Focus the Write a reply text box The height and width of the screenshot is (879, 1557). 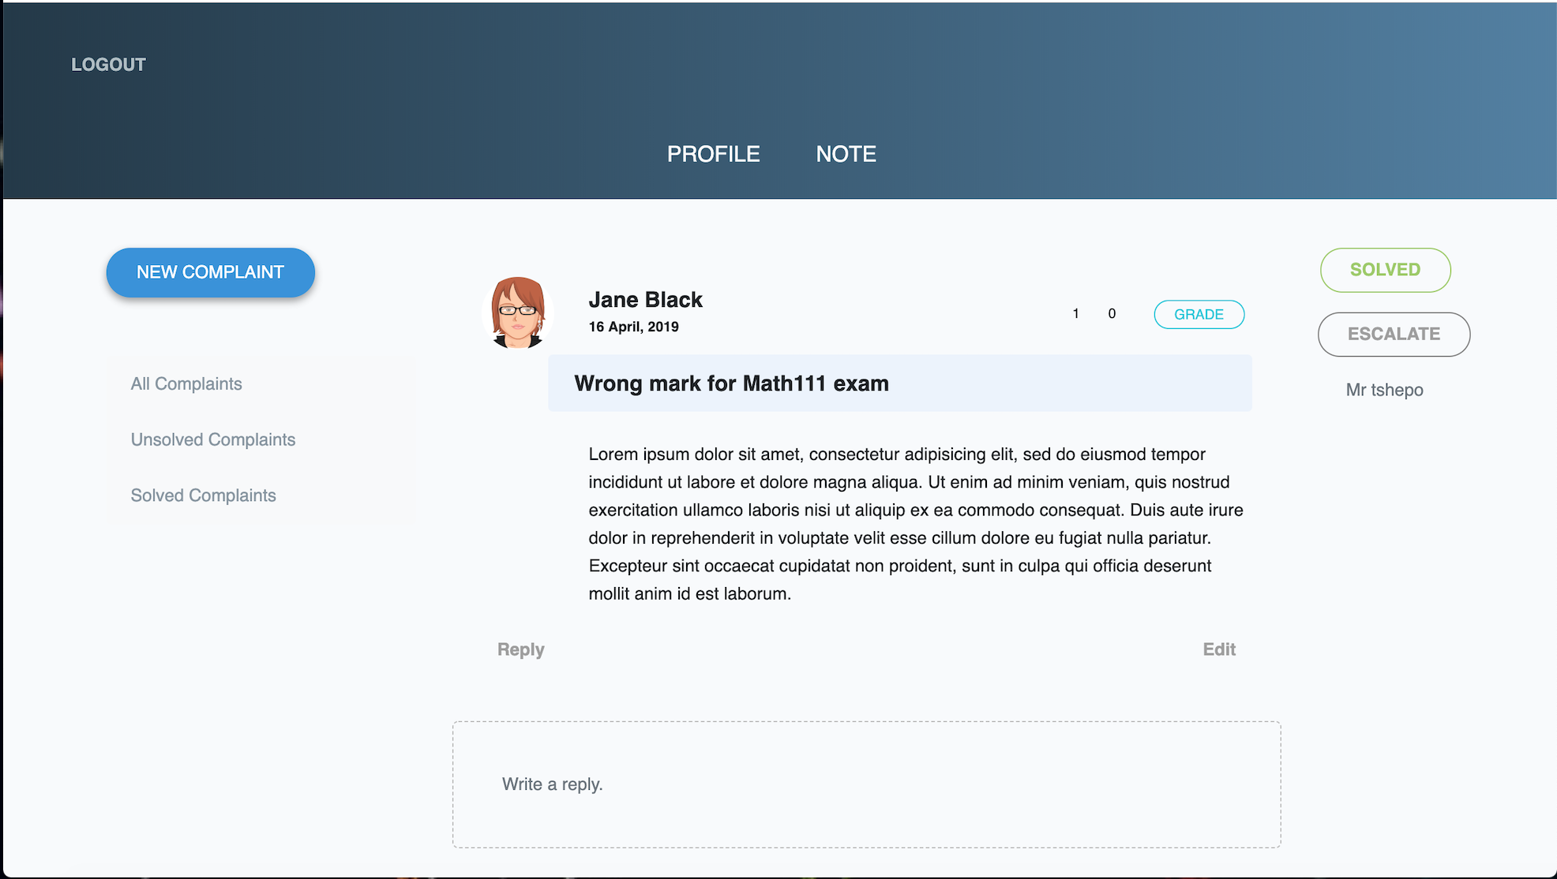point(866,784)
